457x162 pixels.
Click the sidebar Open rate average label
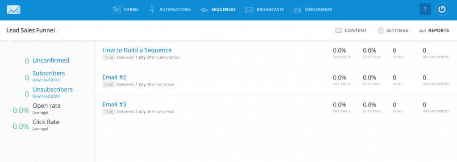[x=46, y=108]
